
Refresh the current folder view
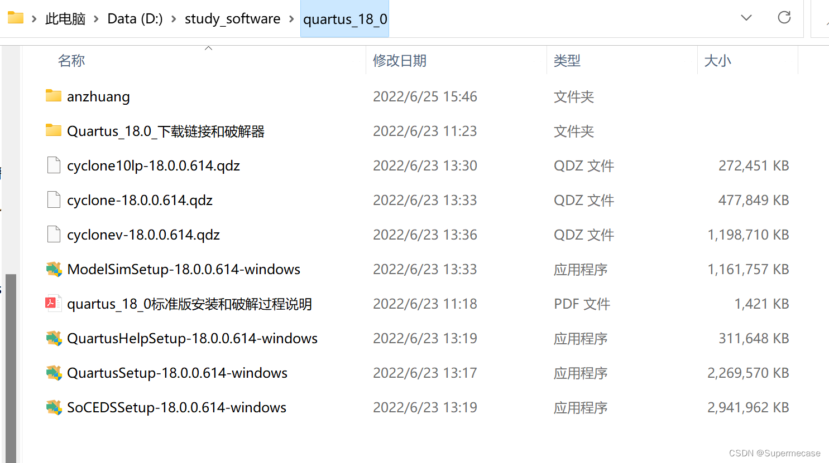(784, 17)
